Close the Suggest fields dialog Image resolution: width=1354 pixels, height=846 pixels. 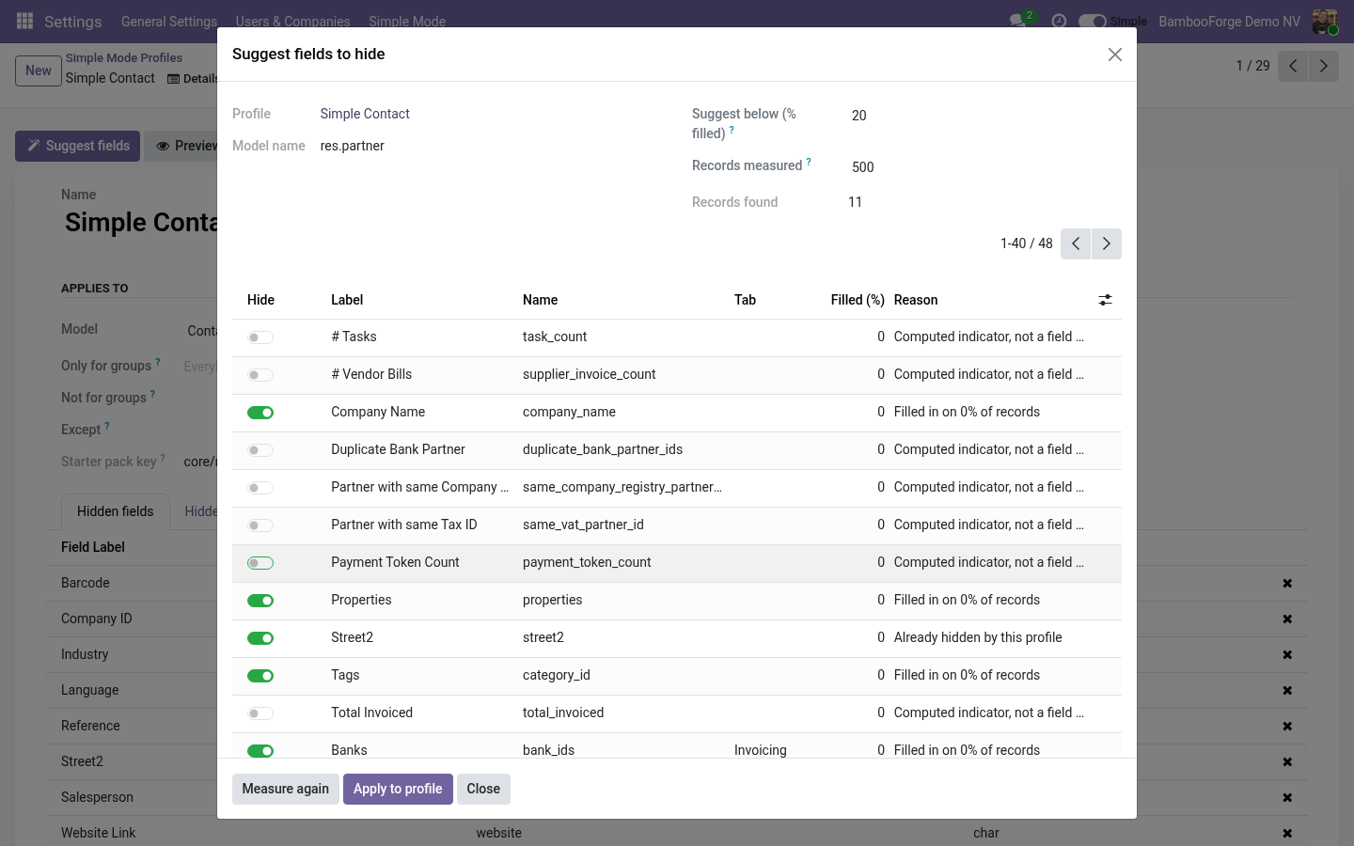1115,55
